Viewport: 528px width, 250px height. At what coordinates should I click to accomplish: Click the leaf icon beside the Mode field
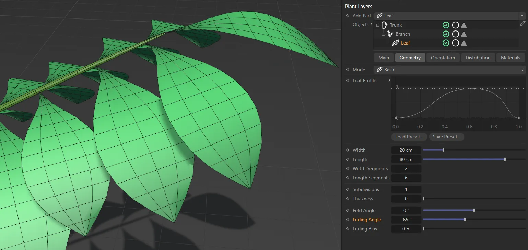(380, 70)
